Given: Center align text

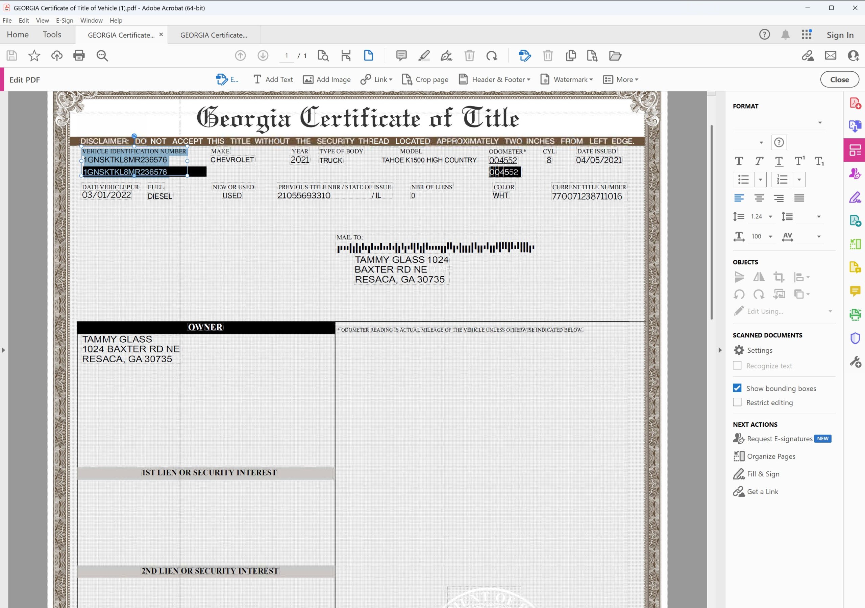Looking at the screenshot, I should [x=759, y=198].
